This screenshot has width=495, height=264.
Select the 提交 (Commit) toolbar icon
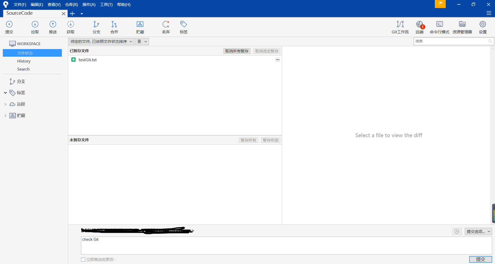click(9, 27)
